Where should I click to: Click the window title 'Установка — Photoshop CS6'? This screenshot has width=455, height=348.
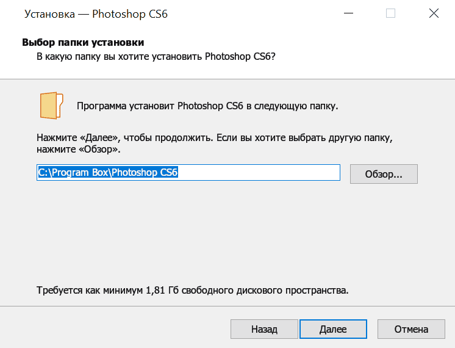pos(96,14)
